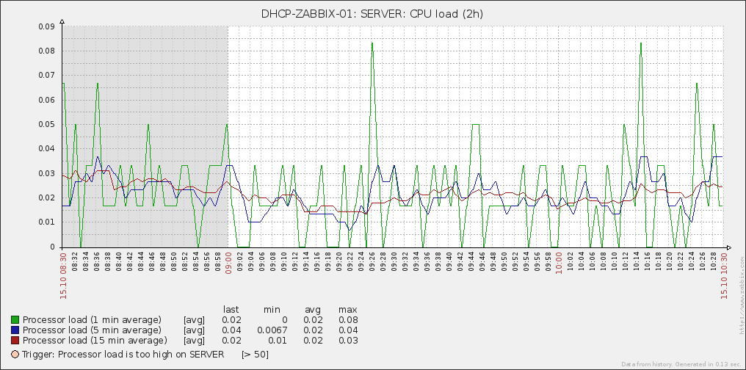
Task: Click the 'last' column header in legend
Action: tap(231, 310)
